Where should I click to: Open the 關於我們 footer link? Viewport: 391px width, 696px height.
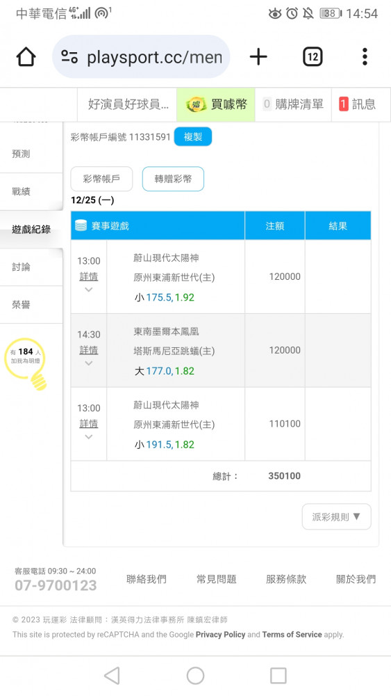(356, 579)
